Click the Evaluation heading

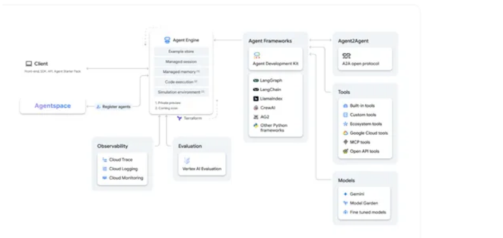[x=190, y=146]
